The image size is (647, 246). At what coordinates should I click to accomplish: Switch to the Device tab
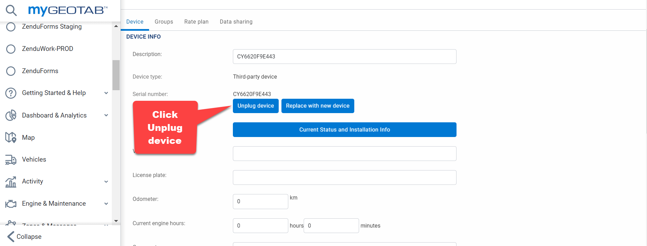pyautogui.click(x=135, y=22)
